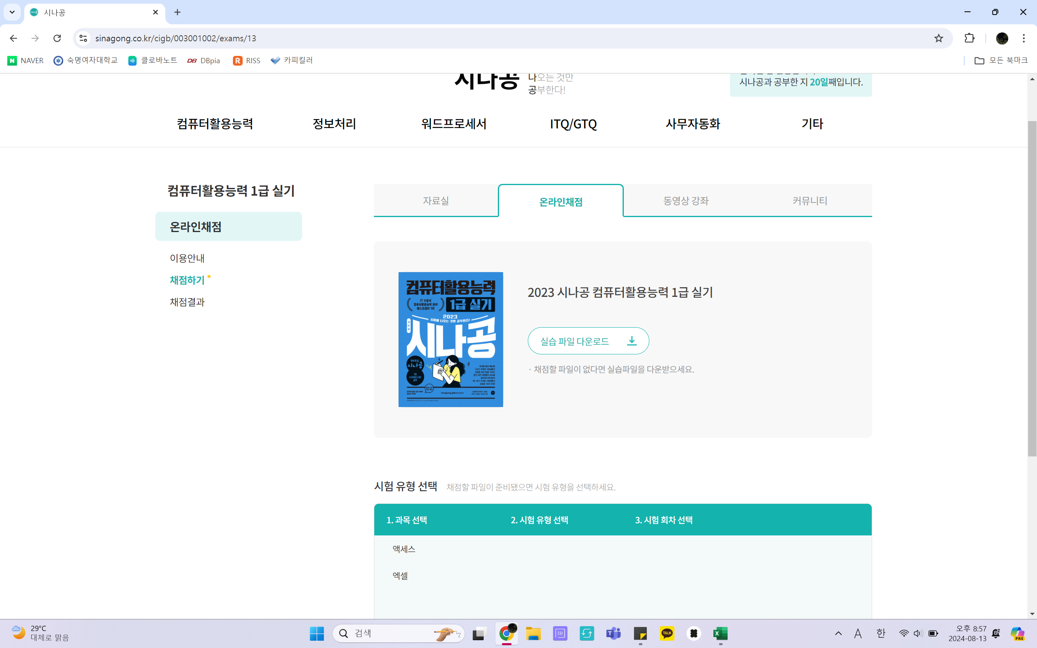Launch KakaoTalk from the taskbar
Image resolution: width=1037 pixels, height=648 pixels.
(667, 633)
